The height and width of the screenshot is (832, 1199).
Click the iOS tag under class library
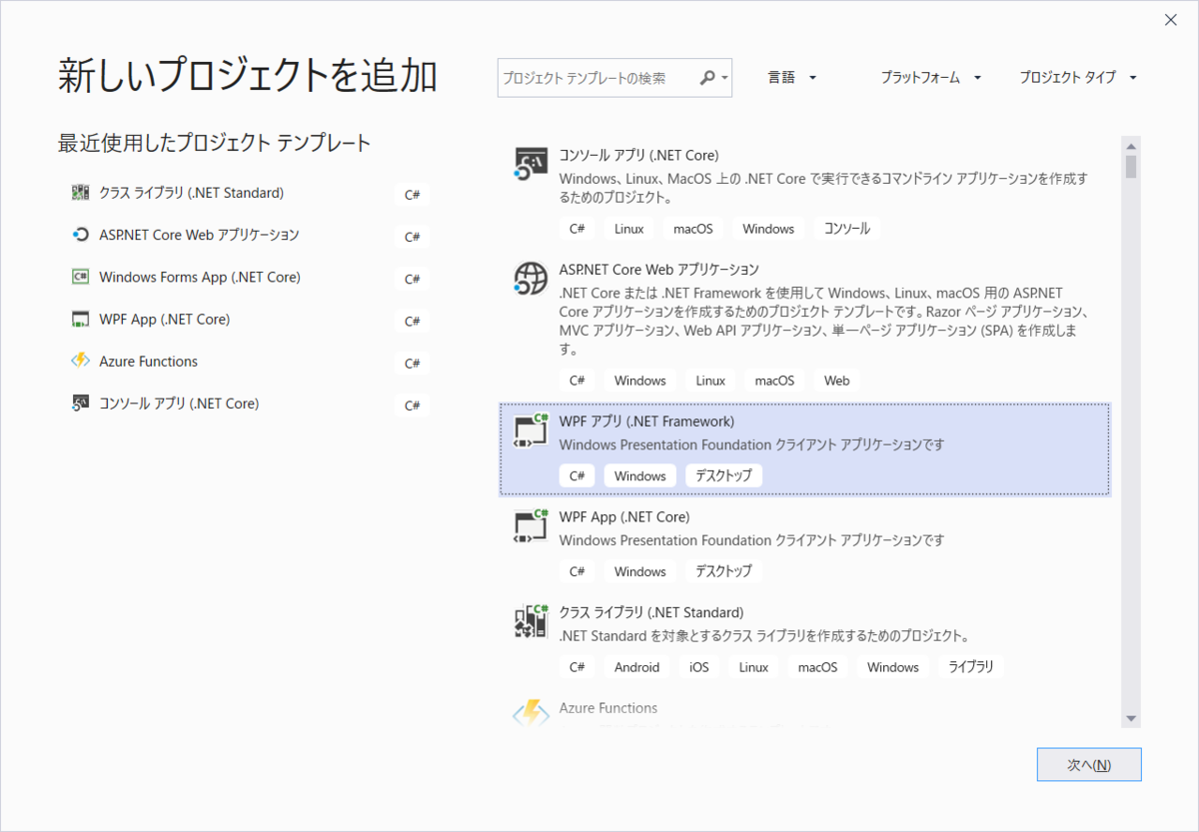pyautogui.click(x=699, y=667)
